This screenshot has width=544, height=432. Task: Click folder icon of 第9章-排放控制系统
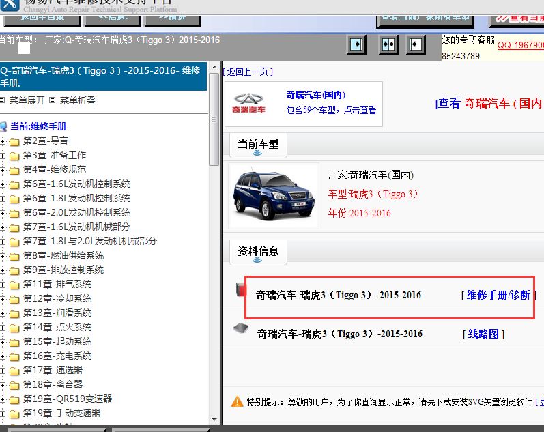pos(14,271)
